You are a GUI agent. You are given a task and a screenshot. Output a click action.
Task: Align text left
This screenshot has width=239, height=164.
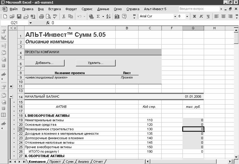coord(216,16)
